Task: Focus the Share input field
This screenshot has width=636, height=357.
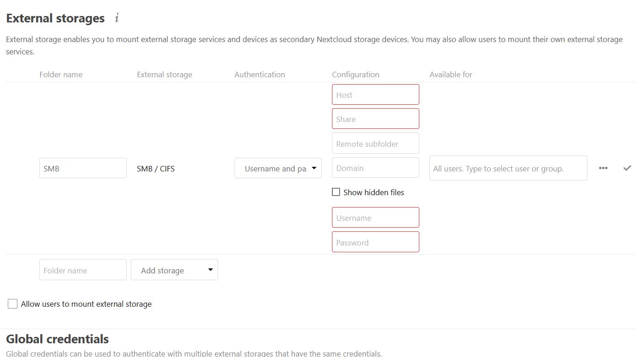Action: point(375,119)
